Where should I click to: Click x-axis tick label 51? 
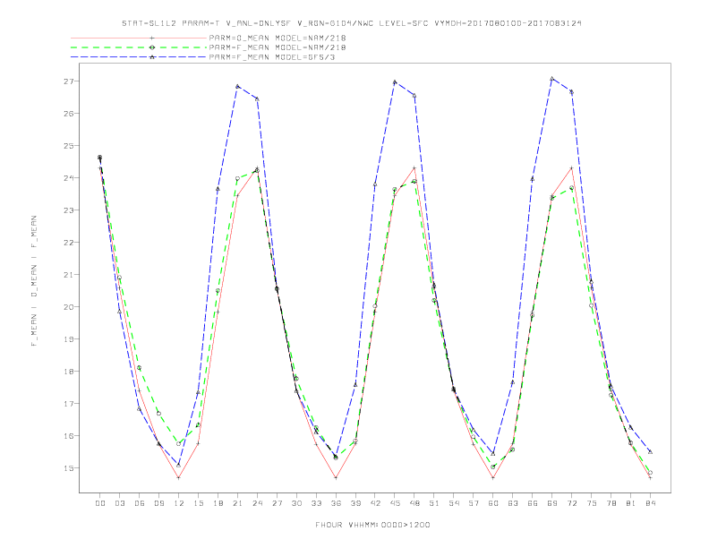pyautogui.click(x=434, y=503)
